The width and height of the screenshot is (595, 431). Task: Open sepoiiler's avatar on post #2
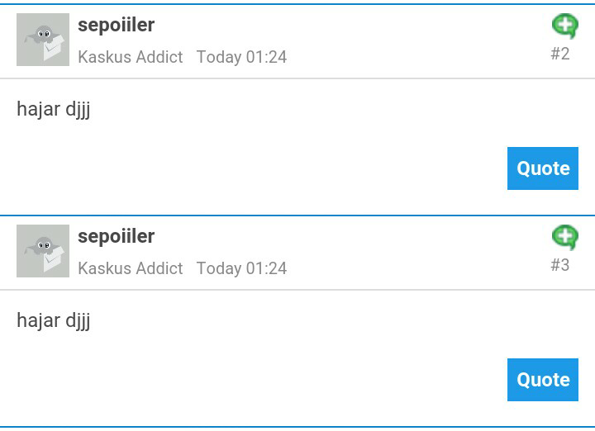point(43,40)
